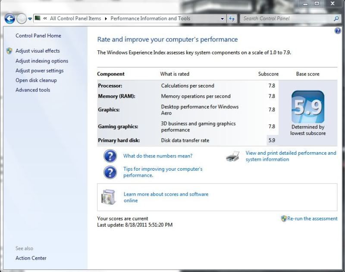Click the Primary hard disk 5.9 subscore
This screenshot has height=272, width=345.
pyautogui.click(x=272, y=140)
